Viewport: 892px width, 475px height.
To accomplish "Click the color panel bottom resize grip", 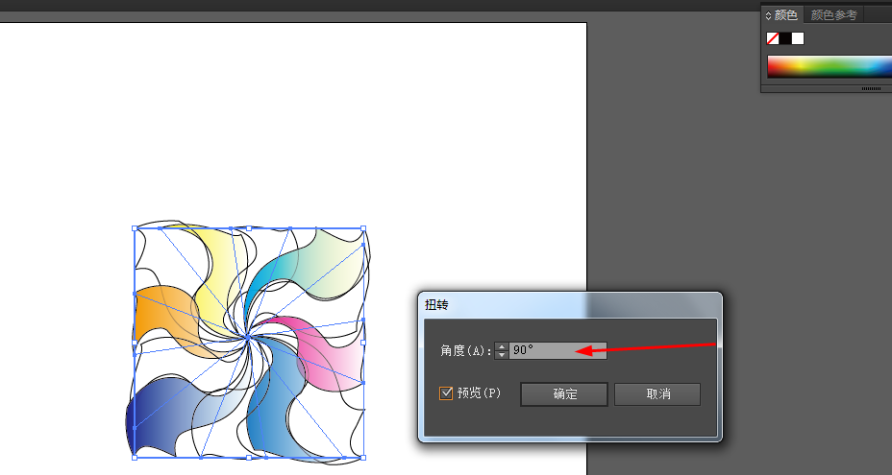I will (871, 88).
